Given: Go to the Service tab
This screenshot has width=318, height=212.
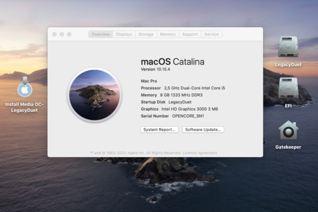Looking at the screenshot, I should click(x=211, y=34).
